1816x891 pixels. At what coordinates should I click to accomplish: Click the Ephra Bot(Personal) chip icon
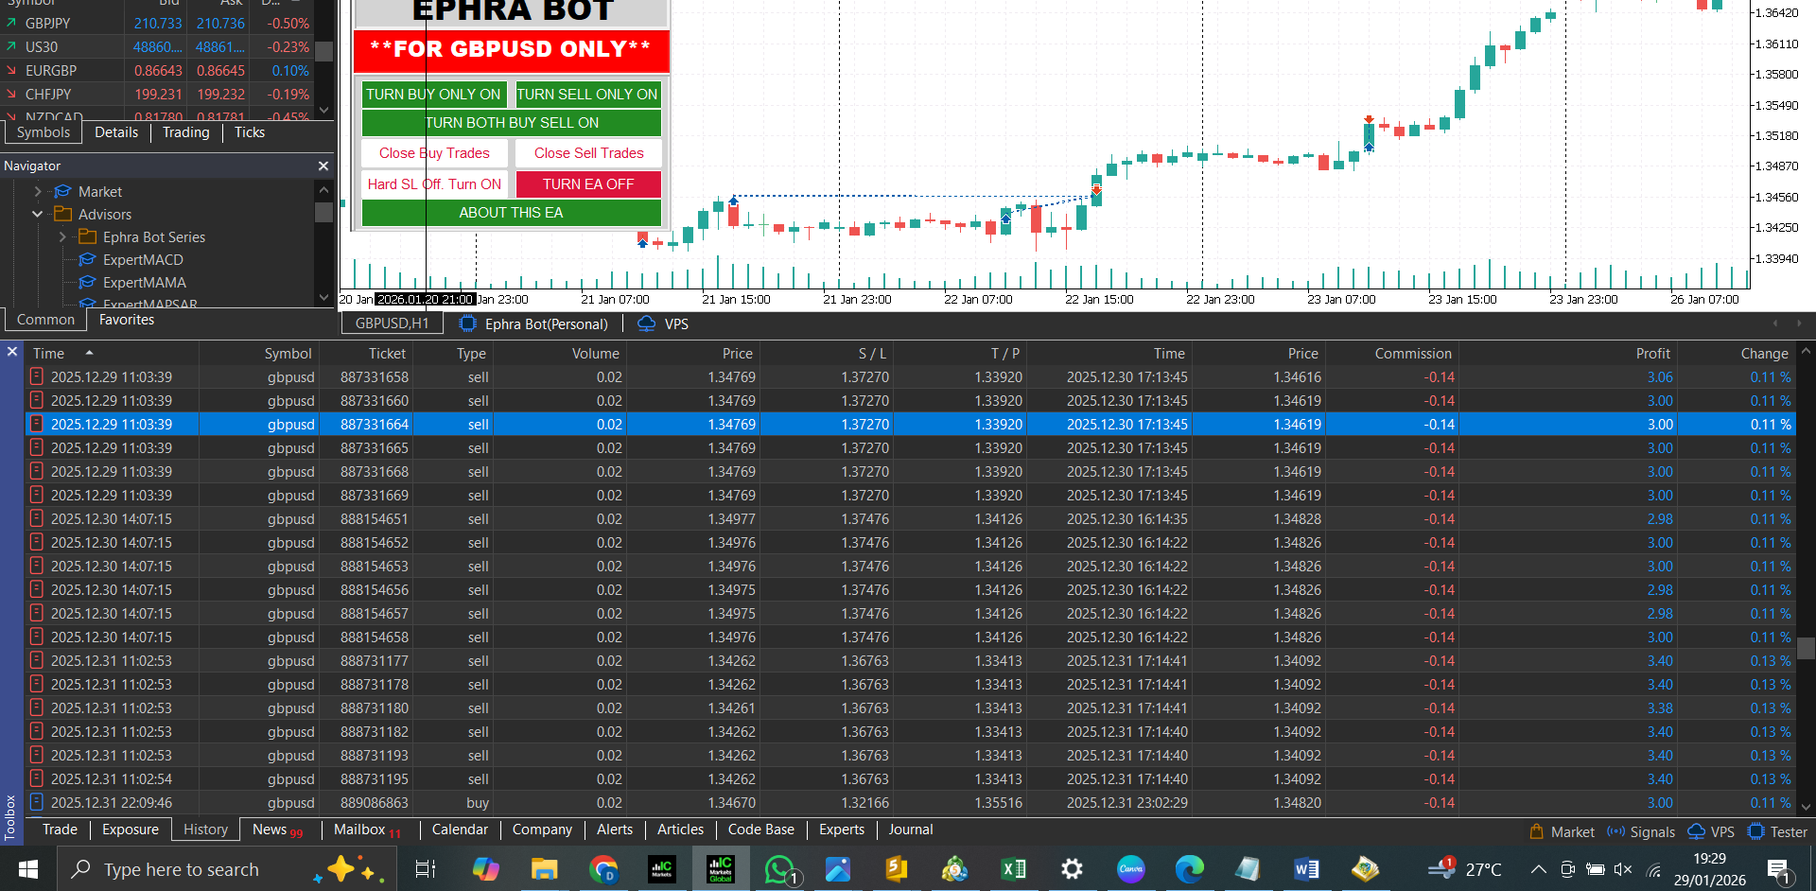coord(467,323)
